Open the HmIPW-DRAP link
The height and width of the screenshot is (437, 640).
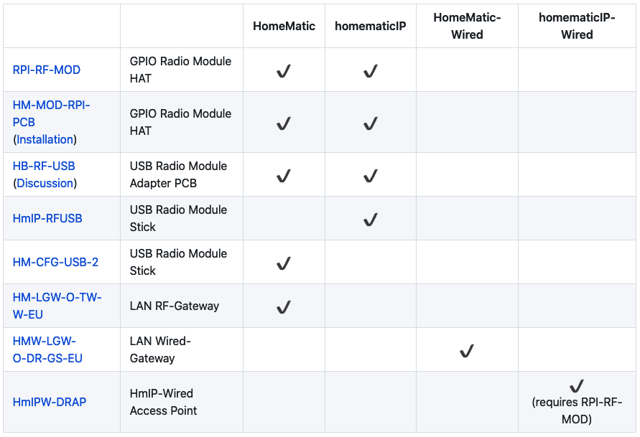coord(50,402)
